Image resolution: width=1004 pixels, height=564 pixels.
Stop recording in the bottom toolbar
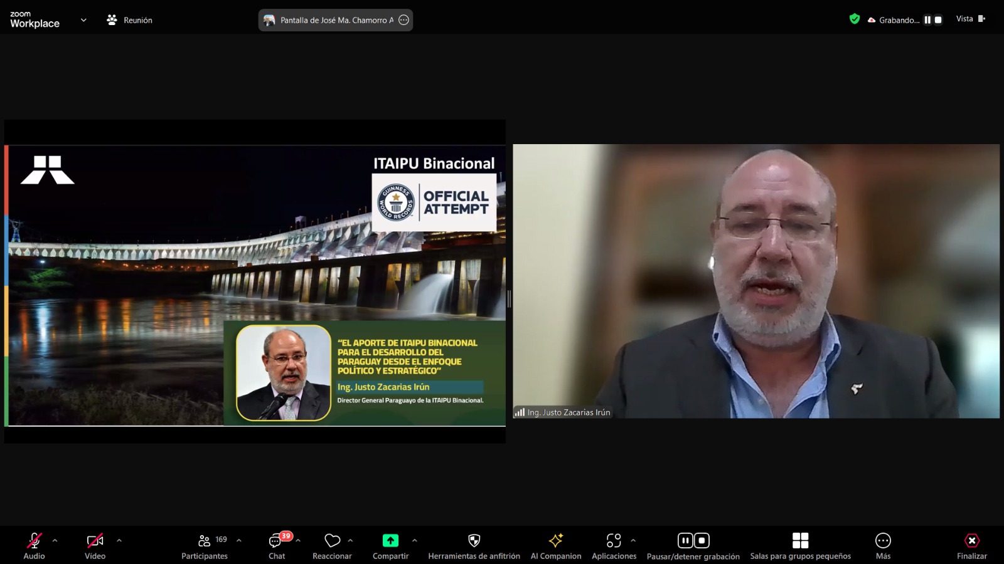702,540
